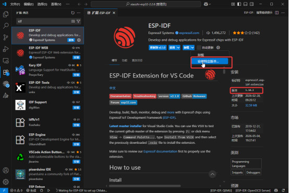Toggle the secondary side bar layout icon
289x193 pixels.
(251, 4)
